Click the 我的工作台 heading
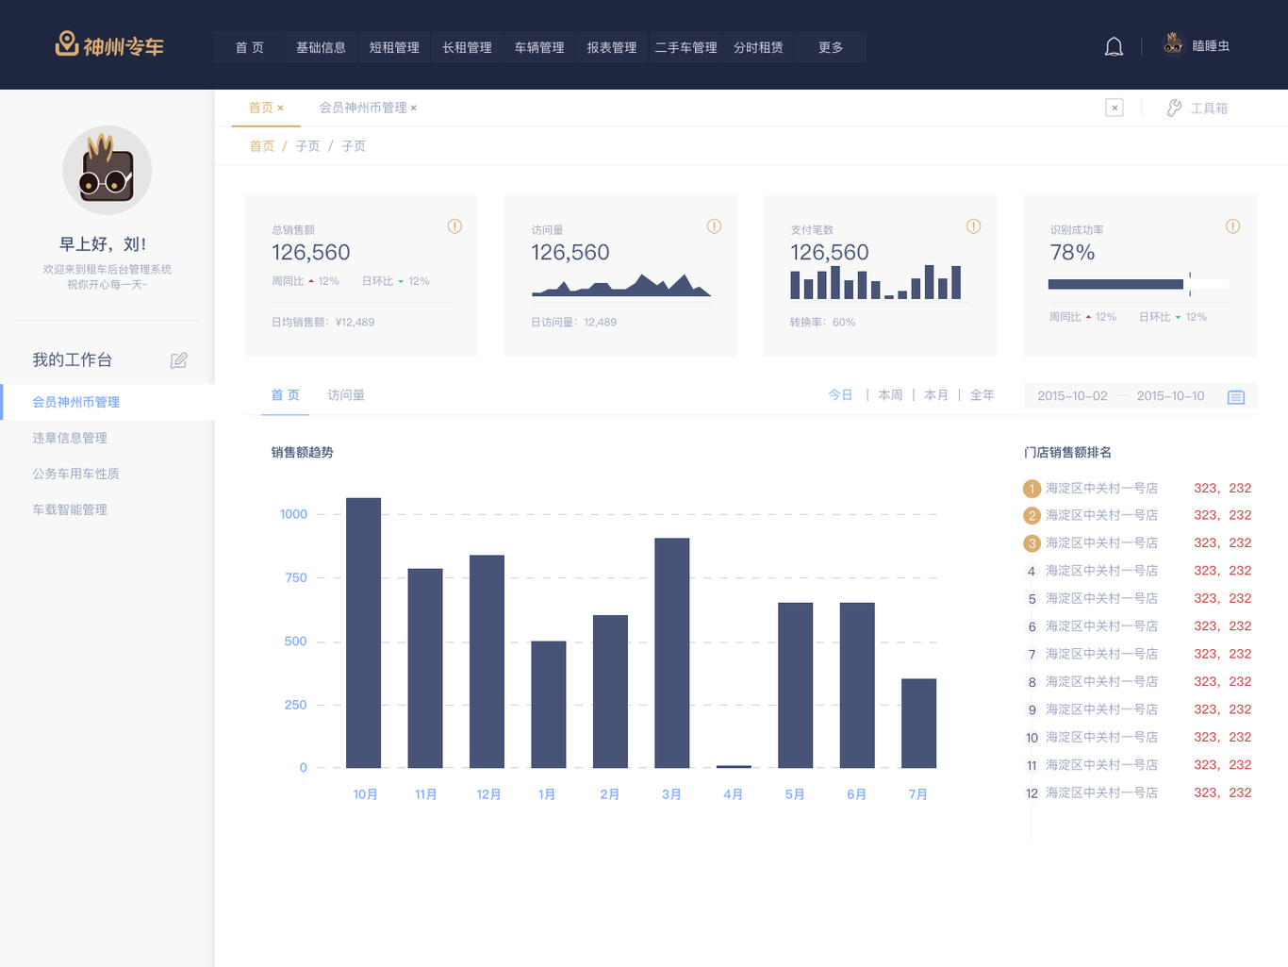This screenshot has width=1288, height=967. click(73, 360)
